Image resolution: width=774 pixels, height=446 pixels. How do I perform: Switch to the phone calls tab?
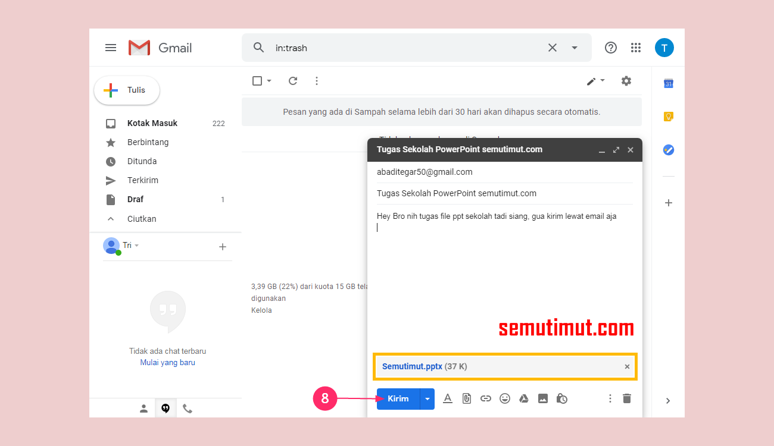[188, 409]
